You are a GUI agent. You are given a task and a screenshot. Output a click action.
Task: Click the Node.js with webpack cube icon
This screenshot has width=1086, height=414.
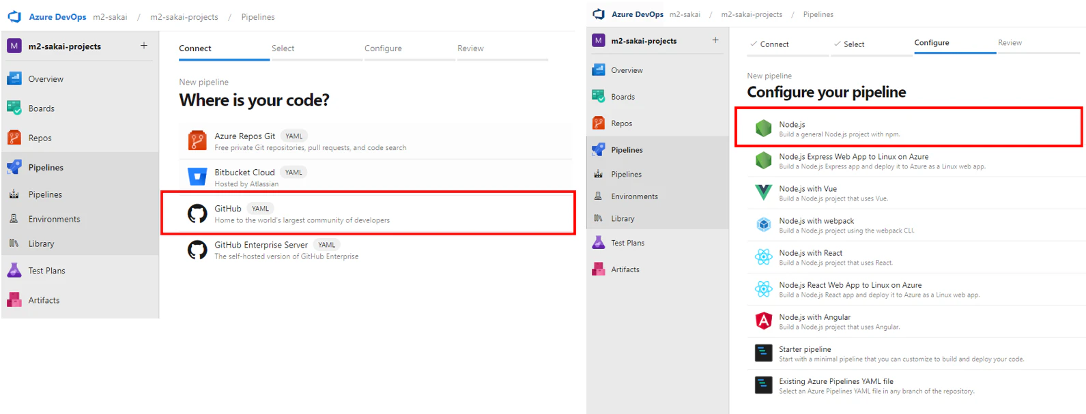763,224
